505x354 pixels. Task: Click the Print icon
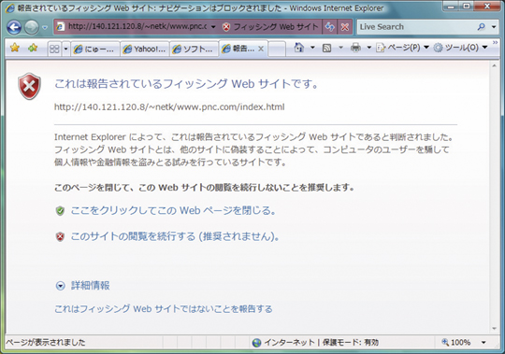[x=355, y=48]
